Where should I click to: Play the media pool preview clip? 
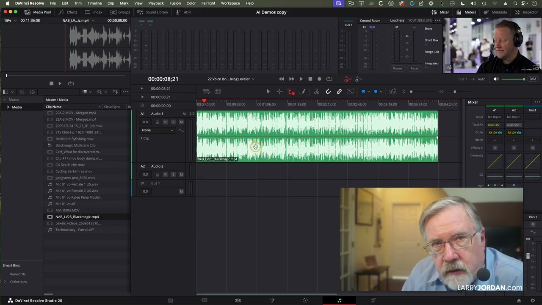click(x=60, y=83)
